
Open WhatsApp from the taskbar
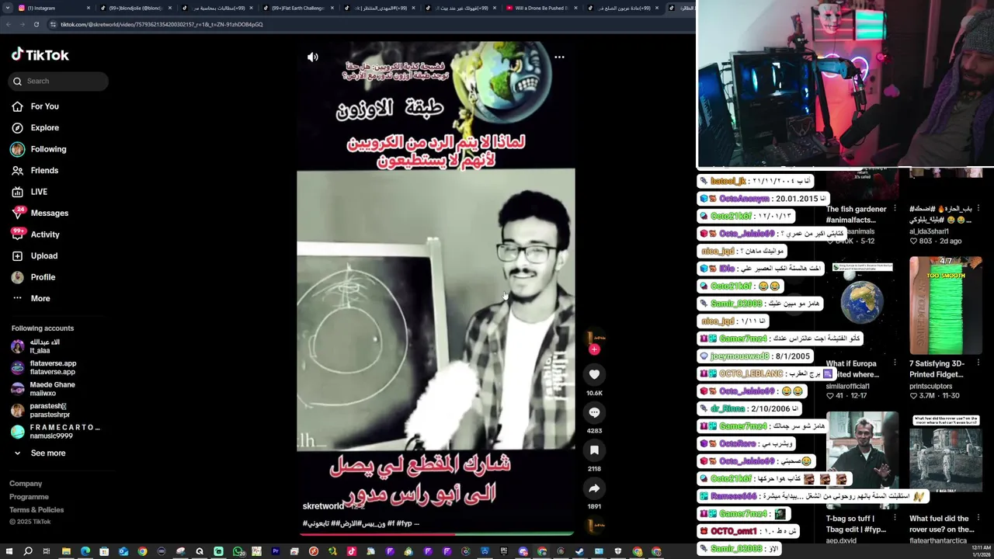(238, 551)
